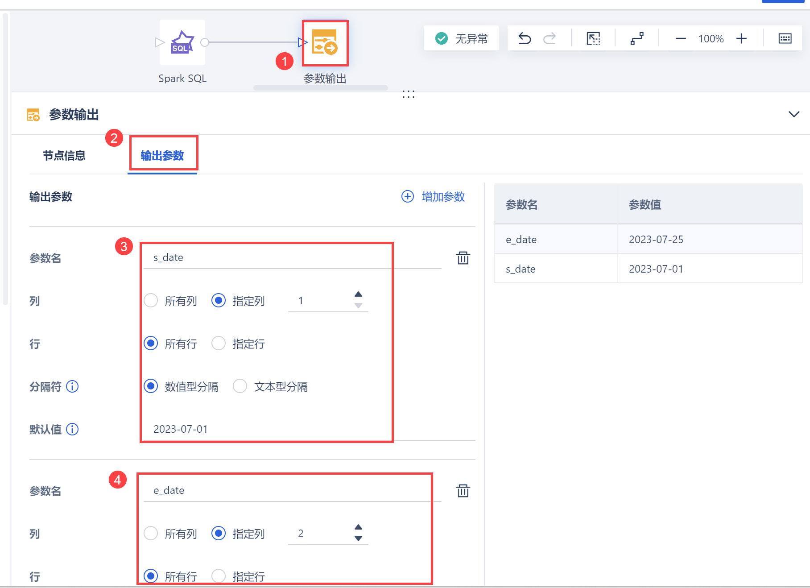Decrease e_date column number with down arrow
810x588 pixels.
pos(358,539)
